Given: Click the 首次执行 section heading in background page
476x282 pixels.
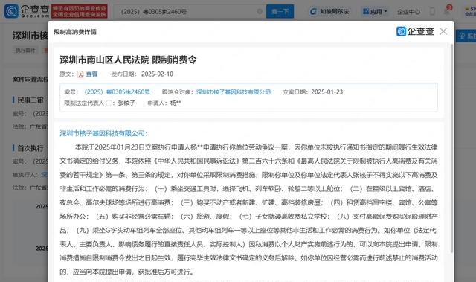Looking at the screenshot, I should tap(30, 148).
